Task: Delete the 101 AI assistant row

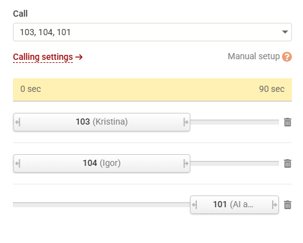Action: point(288,205)
